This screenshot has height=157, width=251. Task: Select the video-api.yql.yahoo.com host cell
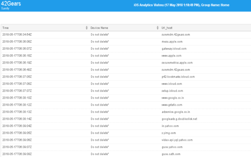[x=177, y=140]
